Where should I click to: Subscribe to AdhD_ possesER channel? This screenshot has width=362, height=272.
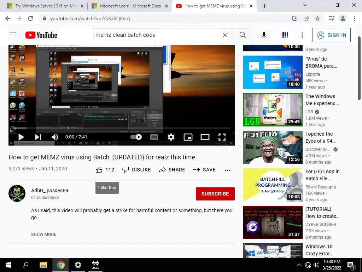tap(215, 194)
